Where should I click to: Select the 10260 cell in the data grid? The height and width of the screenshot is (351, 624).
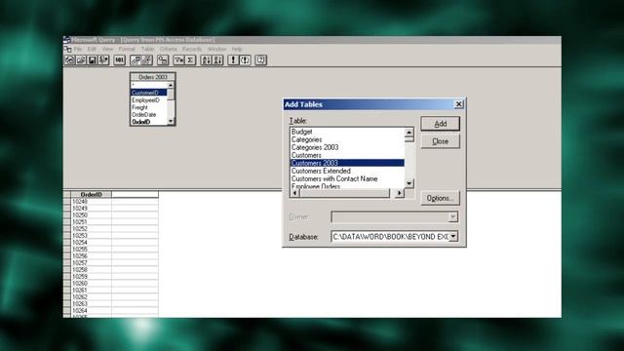click(91, 284)
